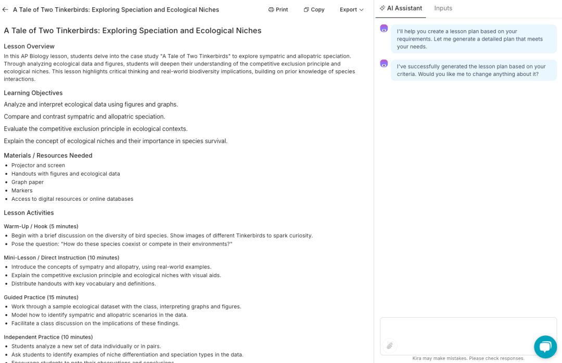
Task: Open the Export dropdown menu
Action: [352, 10]
